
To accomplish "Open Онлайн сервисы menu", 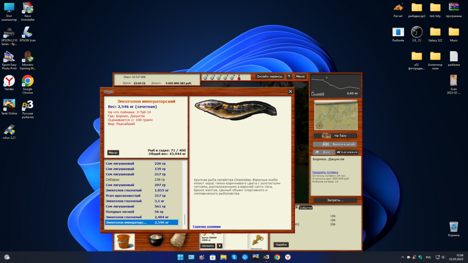I will tap(270, 77).
